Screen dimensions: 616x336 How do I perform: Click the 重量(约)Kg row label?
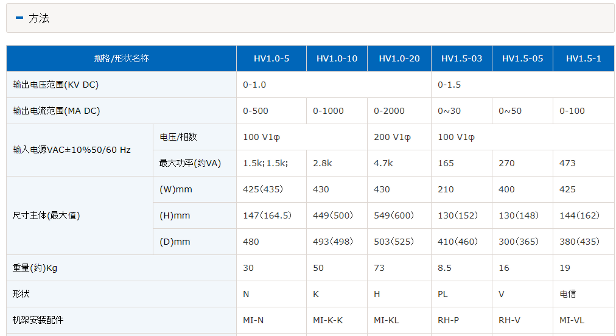(35, 268)
